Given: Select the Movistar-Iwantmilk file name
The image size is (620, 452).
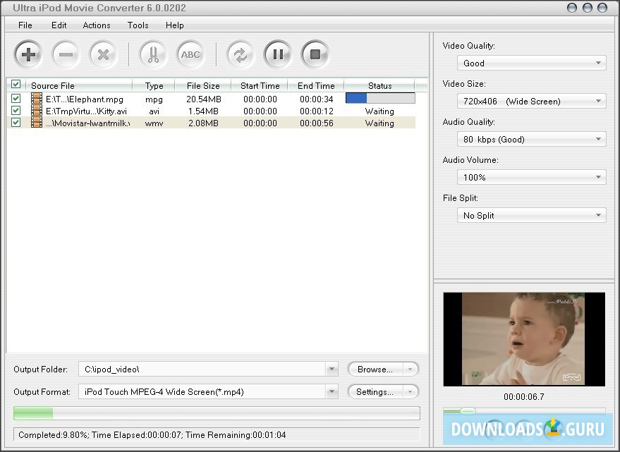Looking at the screenshot, I should click(x=87, y=123).
